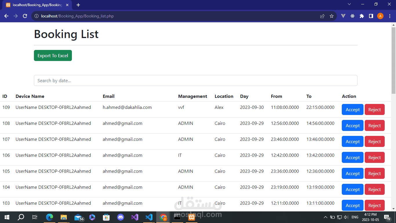Bookmark this page with the star icon
The image size is (396, 223).
click(332, 16)
